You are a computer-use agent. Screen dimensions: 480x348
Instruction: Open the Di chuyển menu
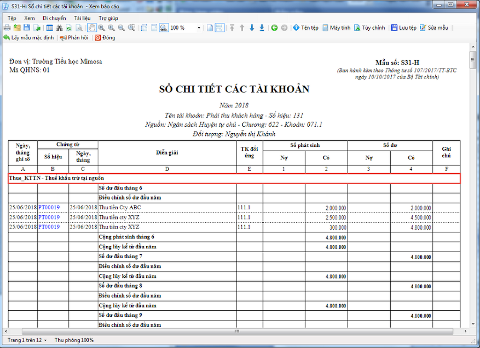tap(54, 18)
